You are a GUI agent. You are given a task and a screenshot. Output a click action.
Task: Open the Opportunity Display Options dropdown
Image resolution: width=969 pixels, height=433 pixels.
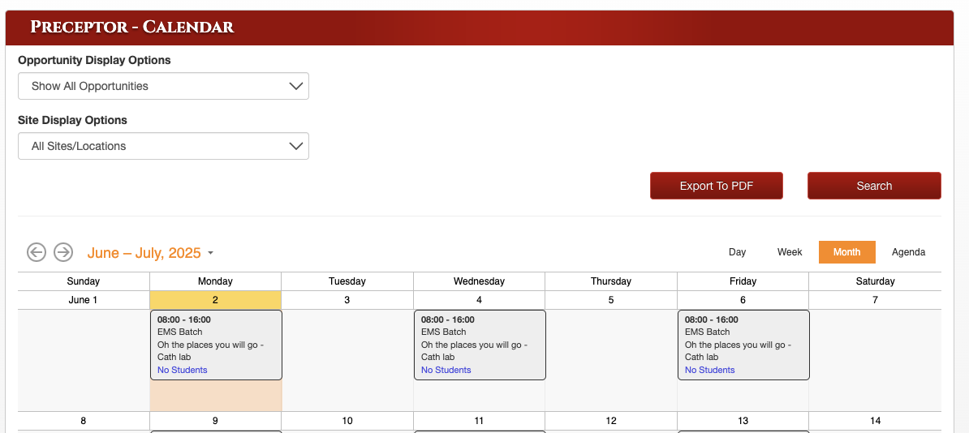pyautogui.click(x=163, y=86)
